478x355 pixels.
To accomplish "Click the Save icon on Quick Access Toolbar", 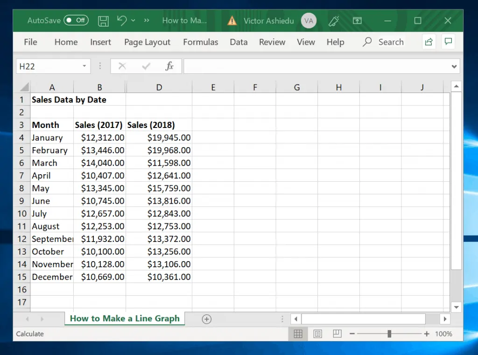I will 103,21.
